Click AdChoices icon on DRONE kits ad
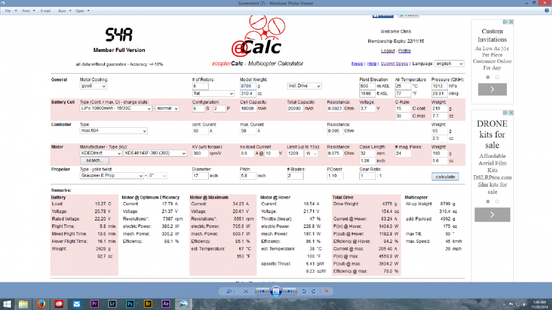This screenshot has height=310, width=552. [x=505, y=112]
